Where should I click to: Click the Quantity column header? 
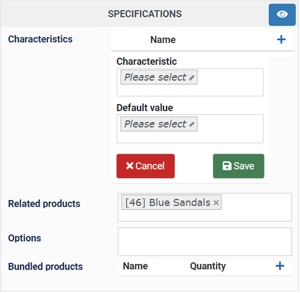click(x=208, y=266)
